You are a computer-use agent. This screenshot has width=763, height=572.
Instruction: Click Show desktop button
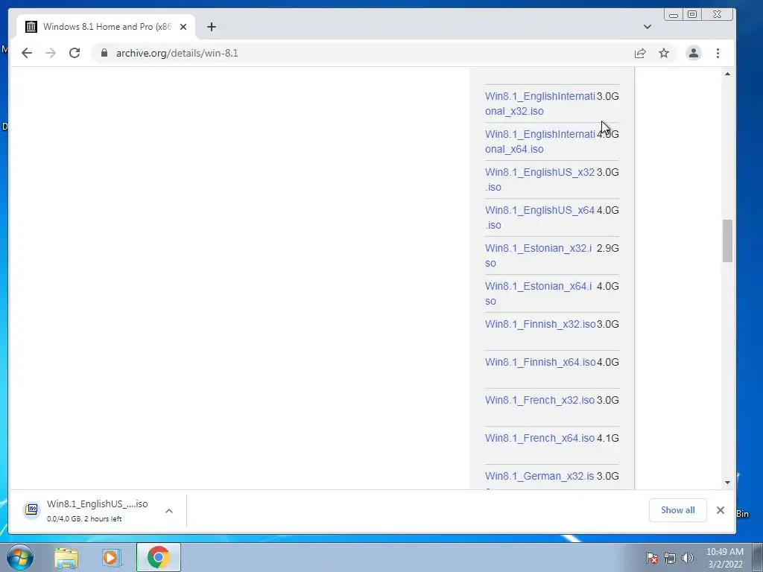(757, 557)
